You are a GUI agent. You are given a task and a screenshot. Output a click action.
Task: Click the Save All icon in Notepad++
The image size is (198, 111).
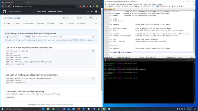112,6
